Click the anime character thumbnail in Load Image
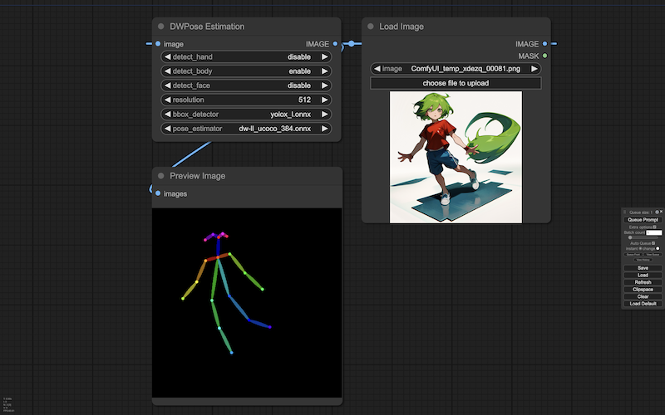The height and width of the screenshot is (415, 665). click(x=456, y=157)
